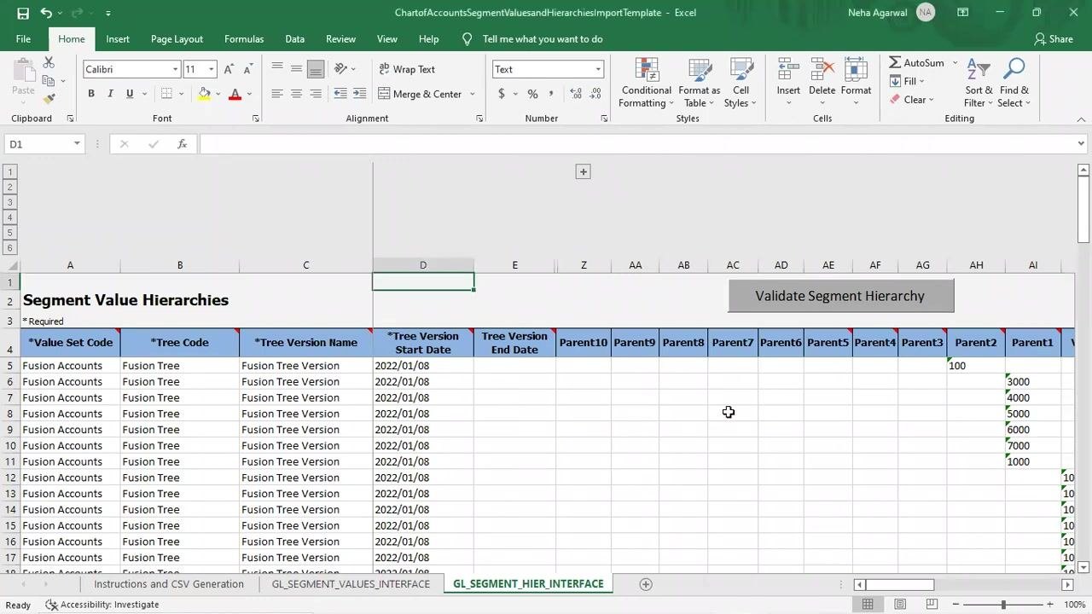1092x614 pixels.
Task: Open the Name Box dropdown arrow
Action: tap(77, 144)
